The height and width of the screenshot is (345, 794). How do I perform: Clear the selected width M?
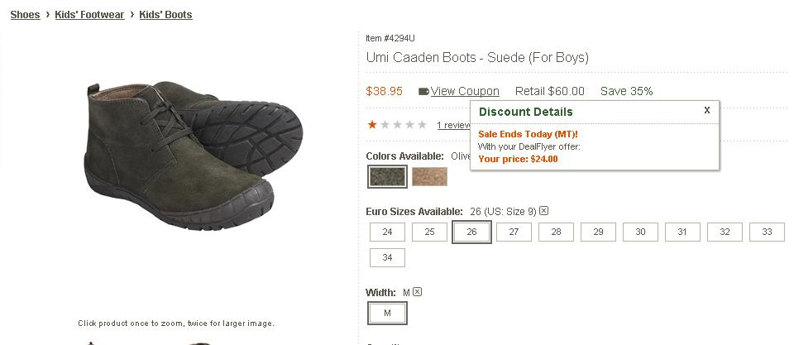pos(418,292)
